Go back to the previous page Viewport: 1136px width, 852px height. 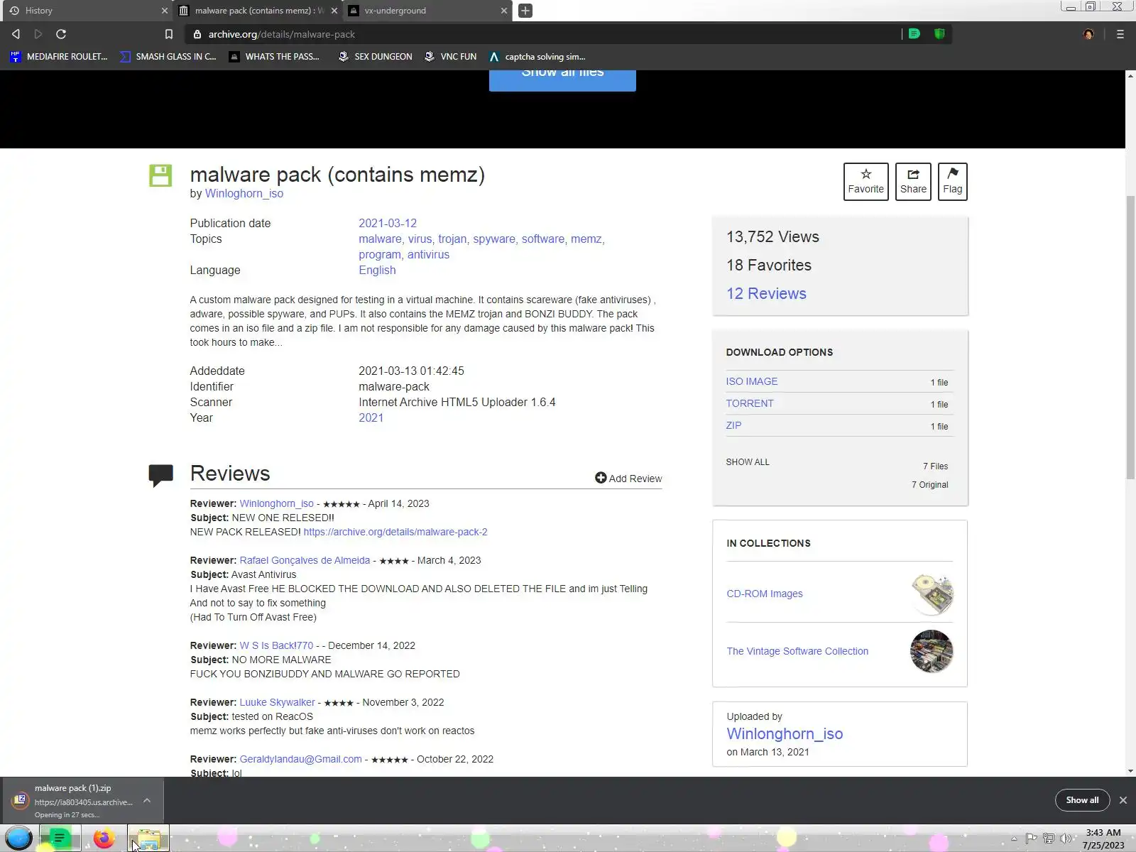tap(16, 34)
